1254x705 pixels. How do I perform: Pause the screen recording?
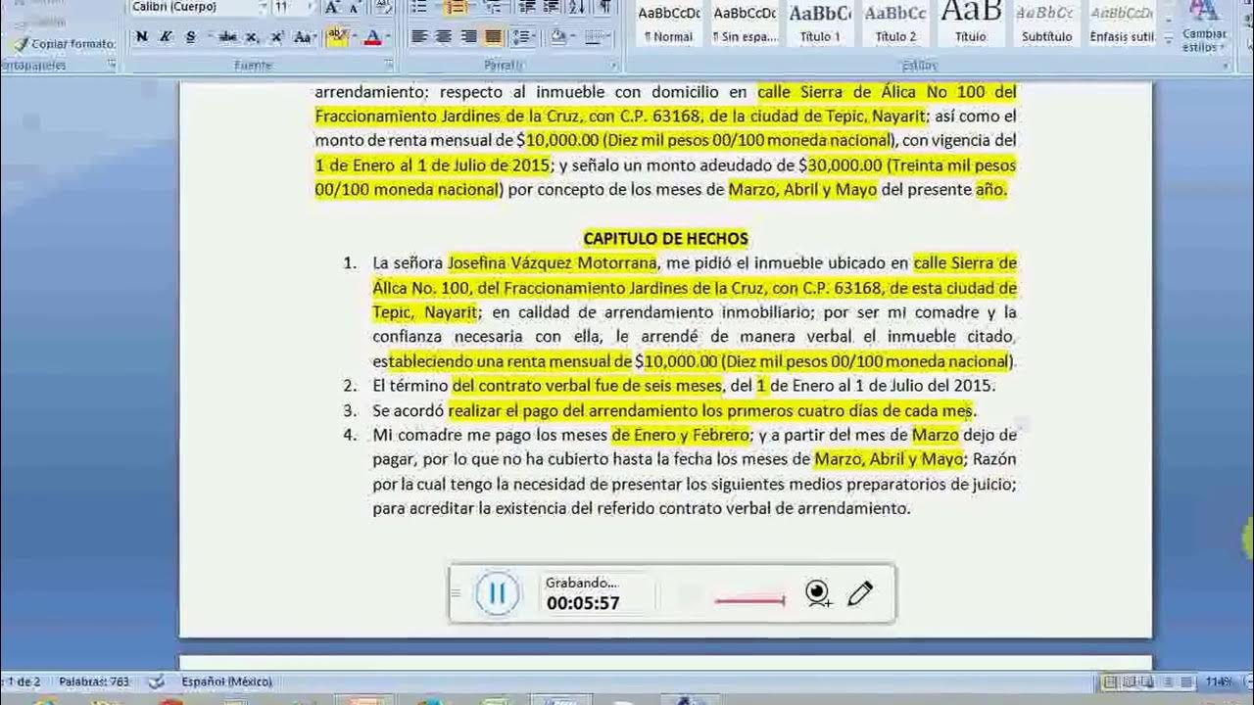[x=497, y=592]
